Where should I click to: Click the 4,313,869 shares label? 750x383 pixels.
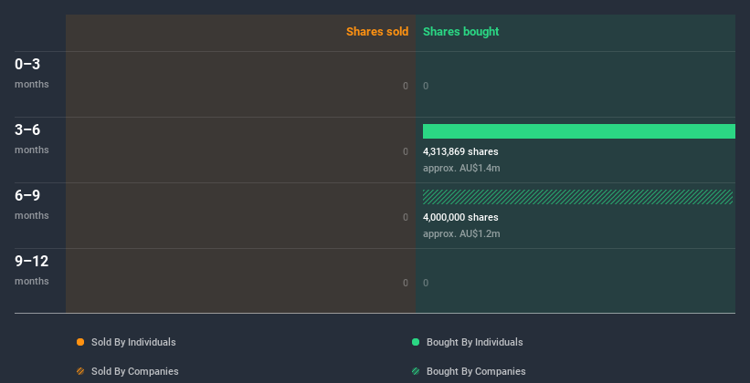460,151
